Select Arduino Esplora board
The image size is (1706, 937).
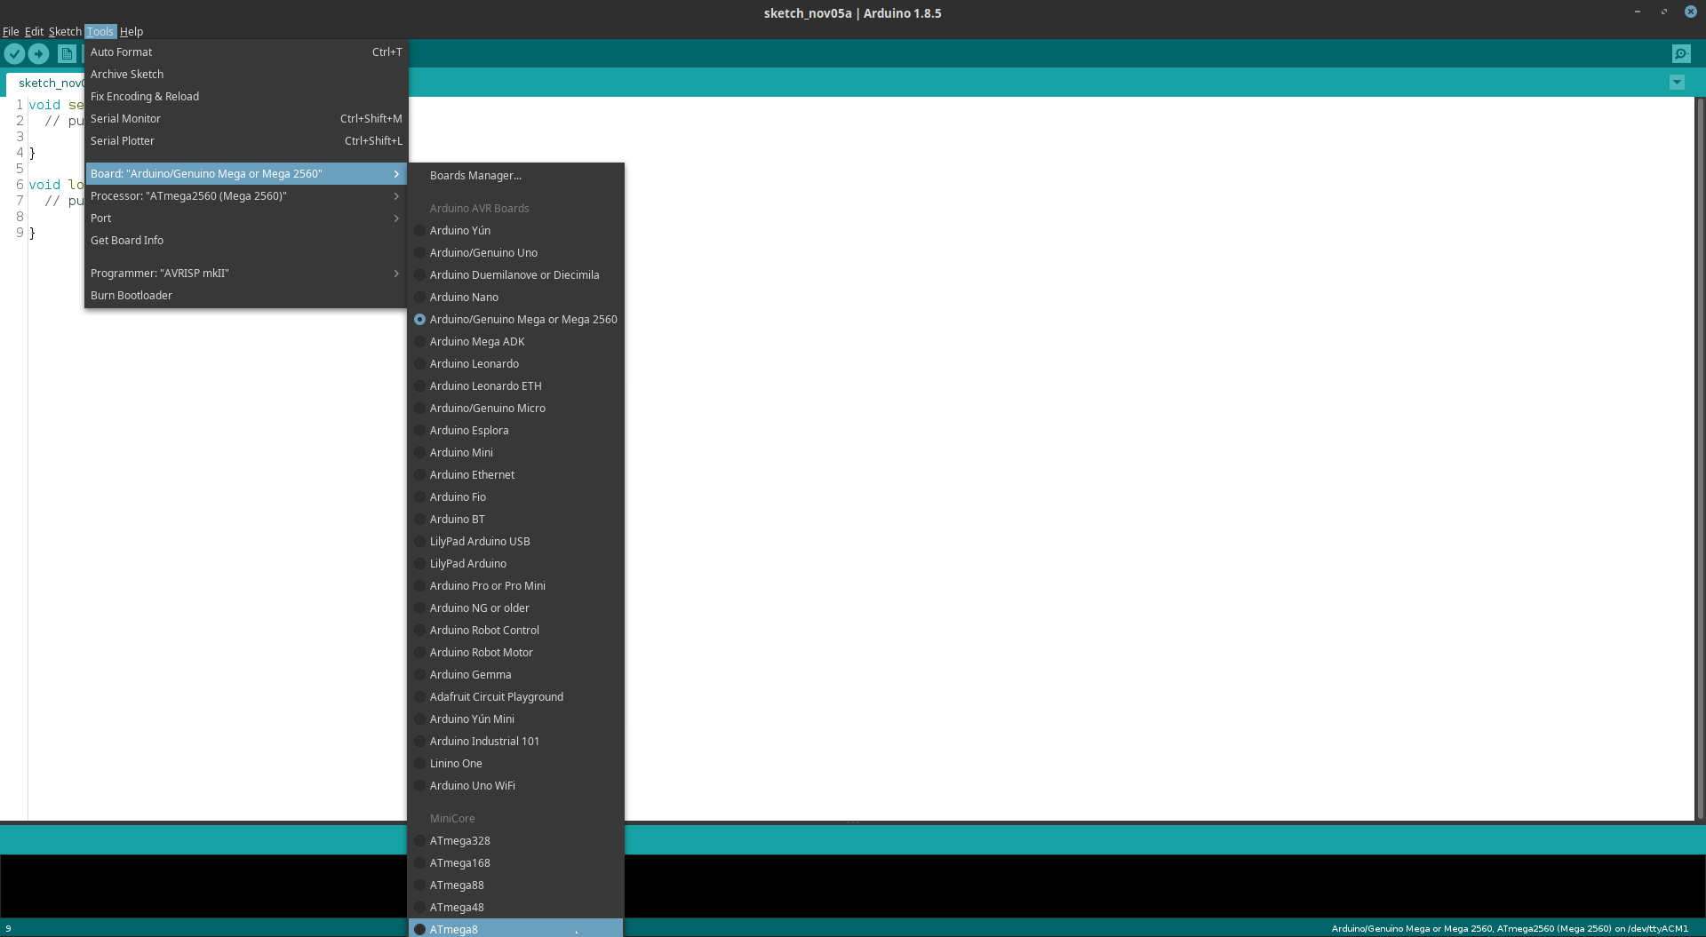(x=516, y=431)
